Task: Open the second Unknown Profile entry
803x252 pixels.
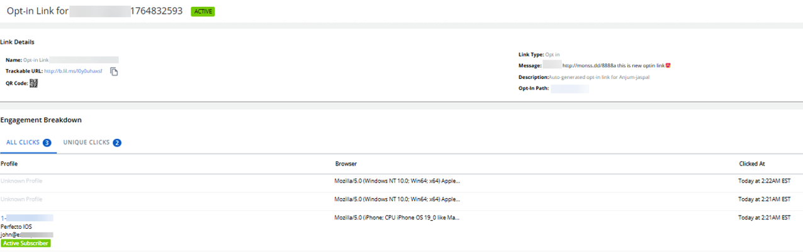Action: click(x=21, y=199)
